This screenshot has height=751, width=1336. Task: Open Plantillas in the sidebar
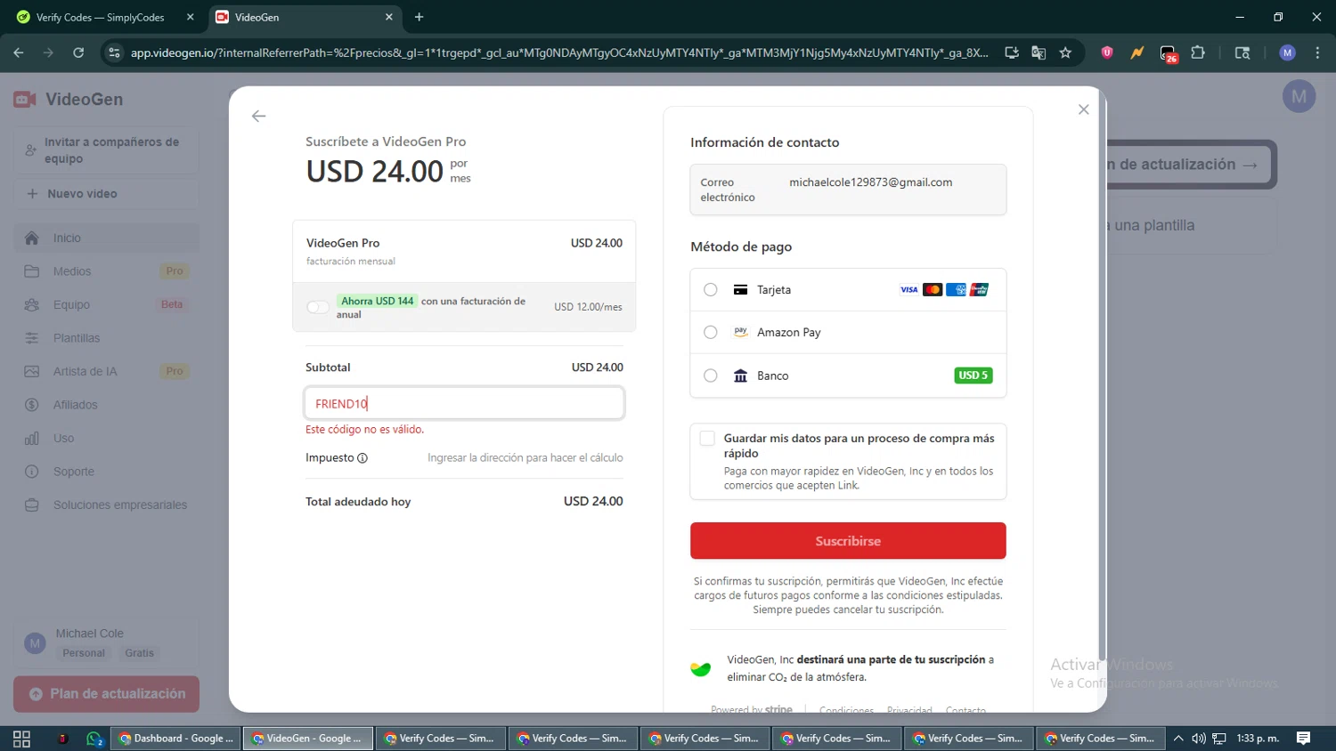point(106,338)
